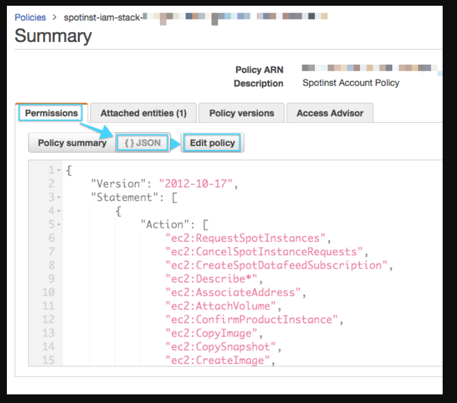This screenshot has height=403, width=457.
Task: Open the Policies breadcrumb link
Action: click(30, 17)
